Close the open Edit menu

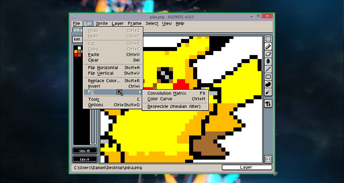click(x=88, y=23)
